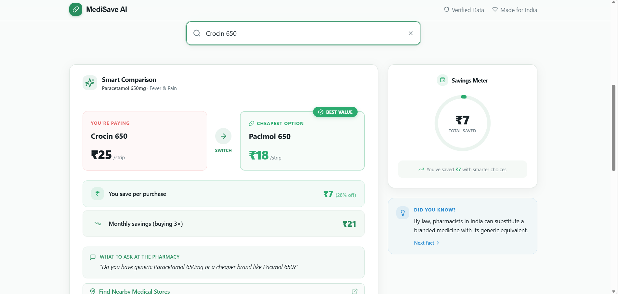Click the Verified Data label
Screen dimensions: 618x294
tap(468, 10)
